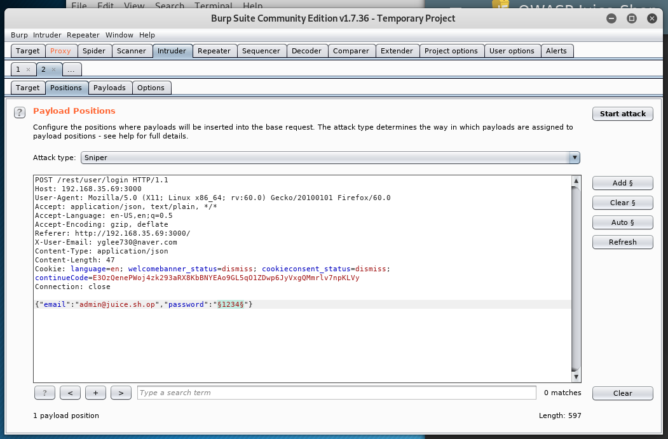Screen dimensions: 668x439
Task: Open the Comparer tab
Action: coord(351,51)
